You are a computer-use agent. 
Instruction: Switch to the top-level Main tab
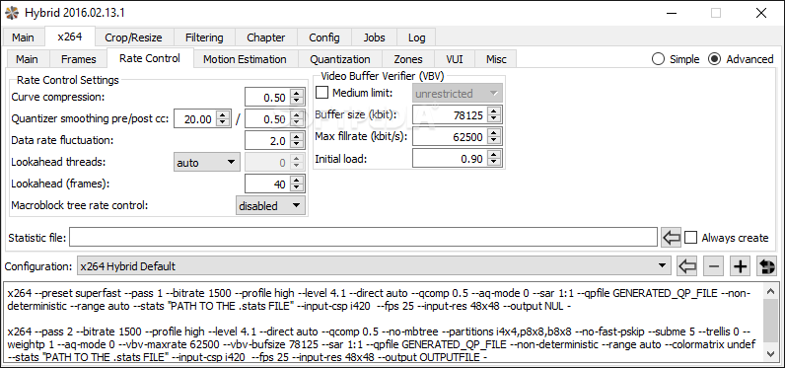pos(23,37)
